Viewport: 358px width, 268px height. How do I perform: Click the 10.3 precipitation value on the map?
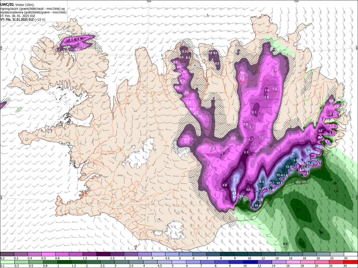coord(310,163)
